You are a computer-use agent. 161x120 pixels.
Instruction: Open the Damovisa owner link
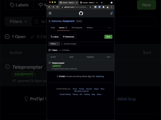pos(56,21)
